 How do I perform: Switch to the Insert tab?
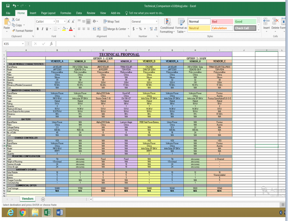pyautogui.click(x=33, y=13)
